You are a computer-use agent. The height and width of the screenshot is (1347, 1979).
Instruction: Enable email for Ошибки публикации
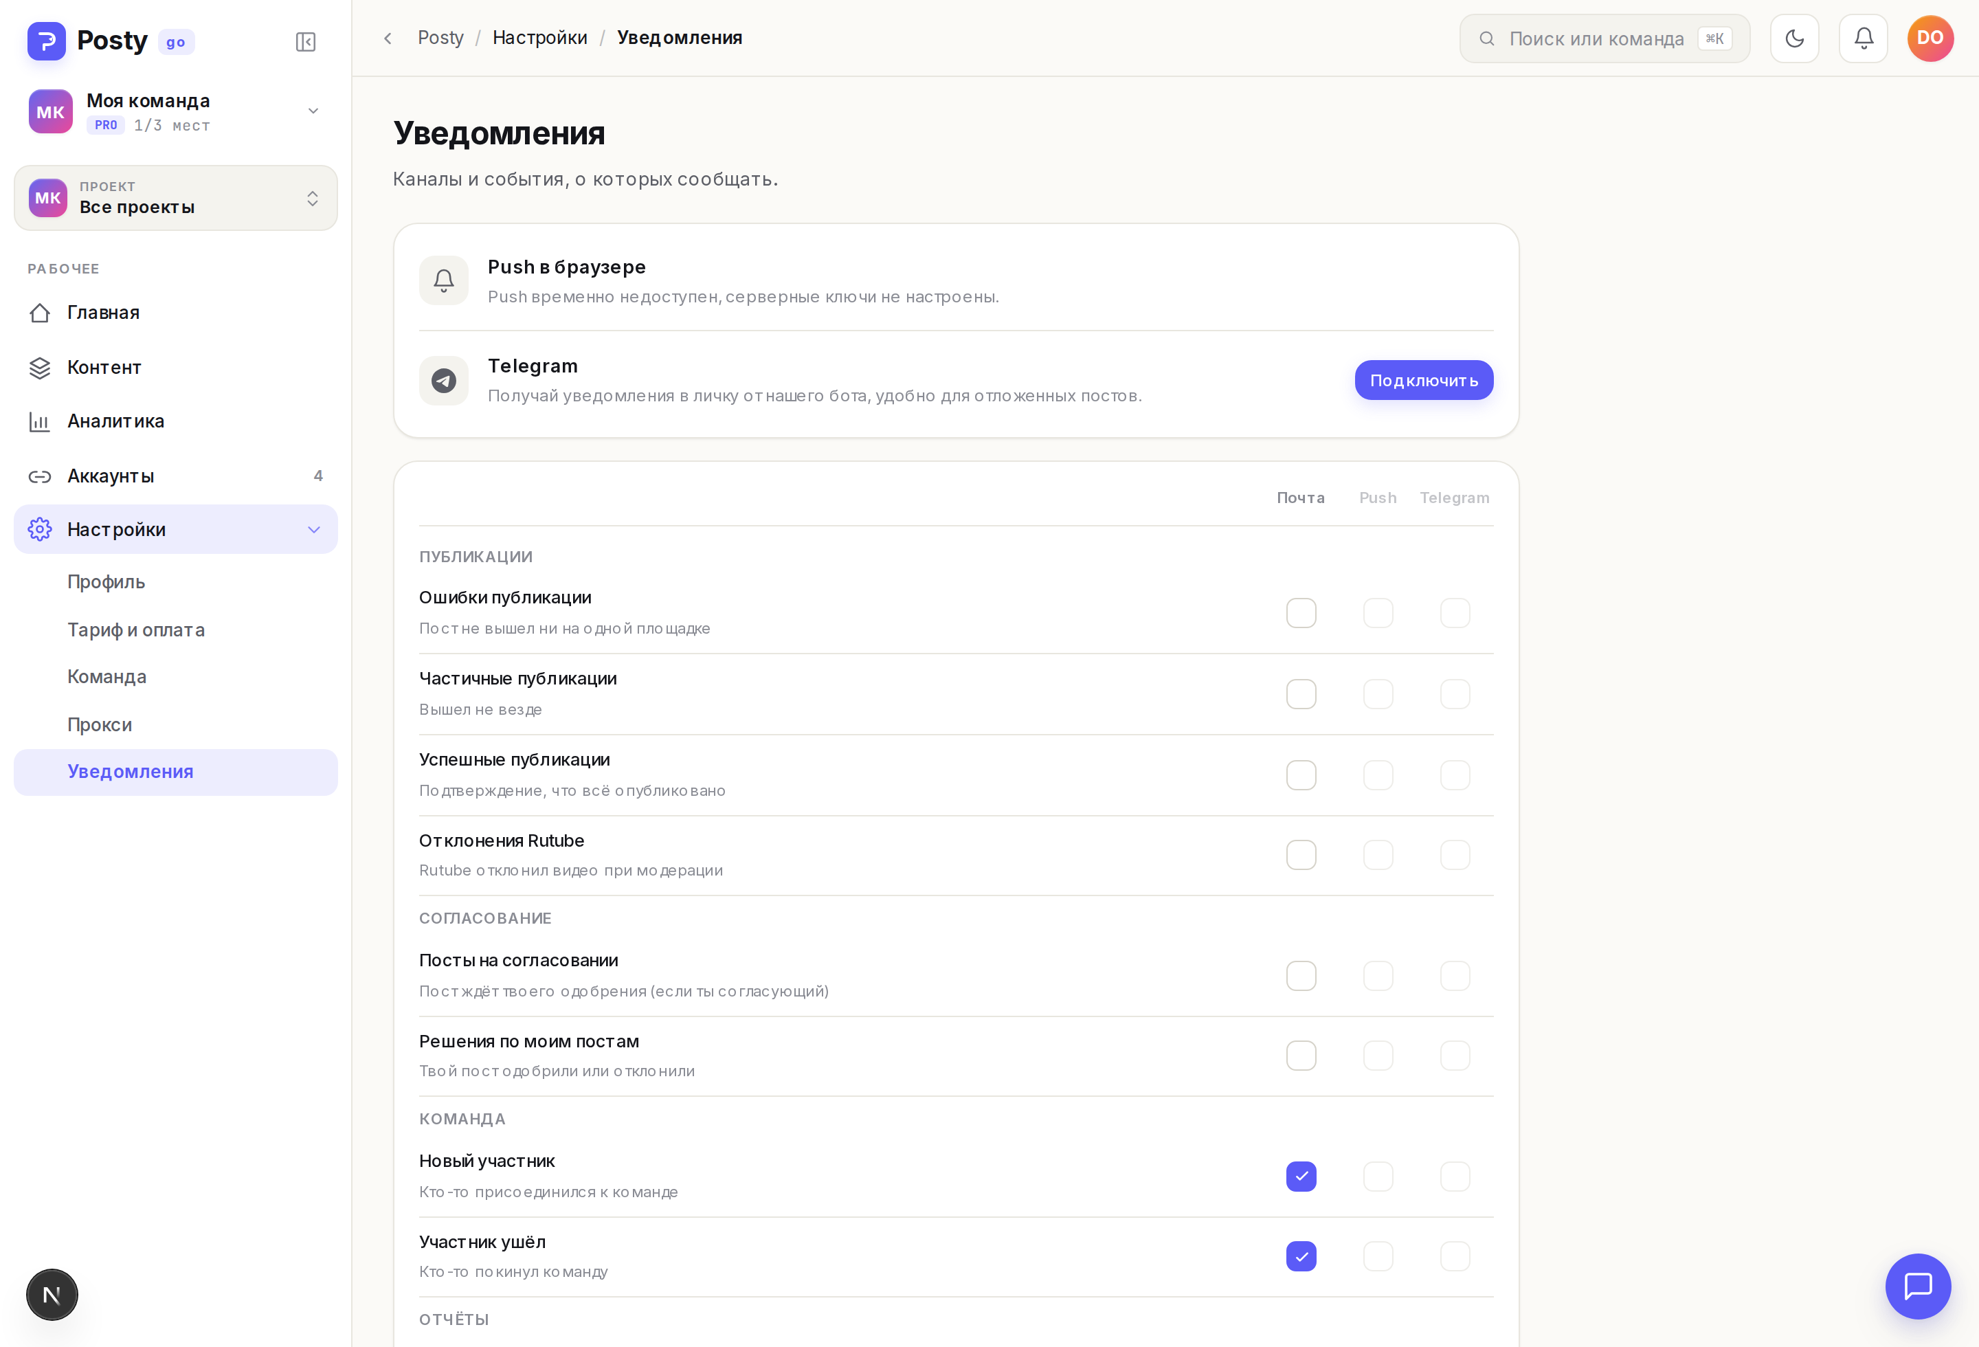[x=1301, y=613]
